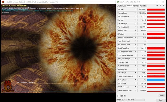Click the blue PerfCap Reason bar

(x=156, y=80)
